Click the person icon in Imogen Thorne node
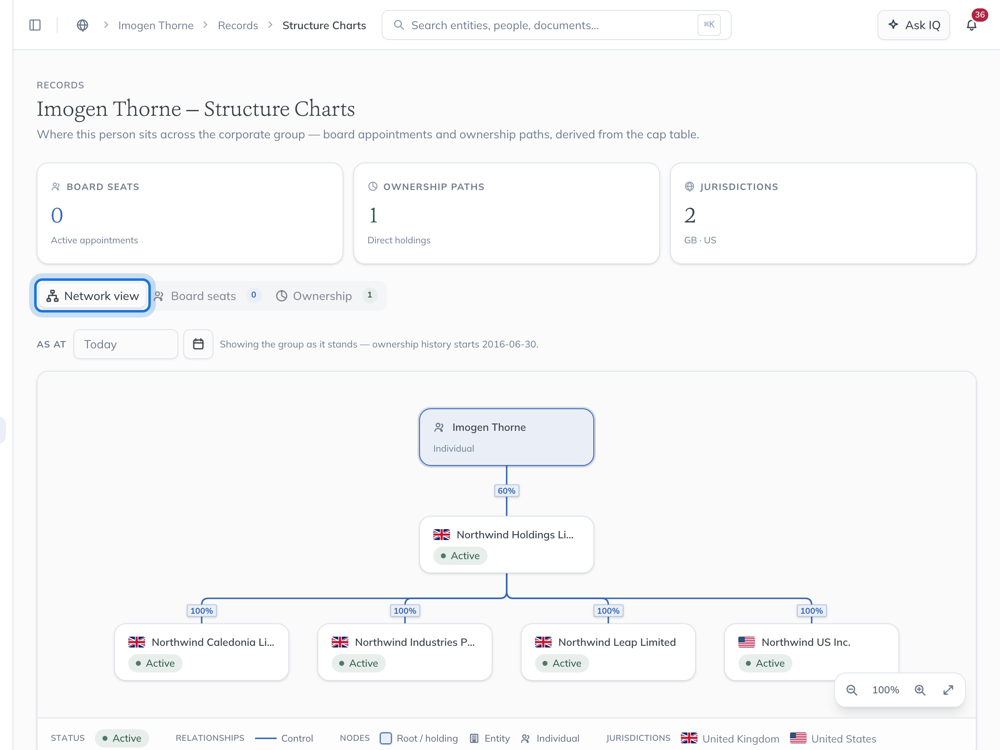 point(439,427)
